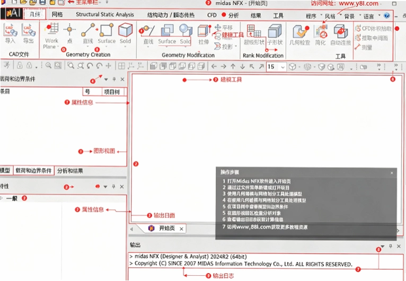Click CFD体积抽取 in the ribbon
The height and width of the screenshot is (281, 406).
tap(373, 28)
